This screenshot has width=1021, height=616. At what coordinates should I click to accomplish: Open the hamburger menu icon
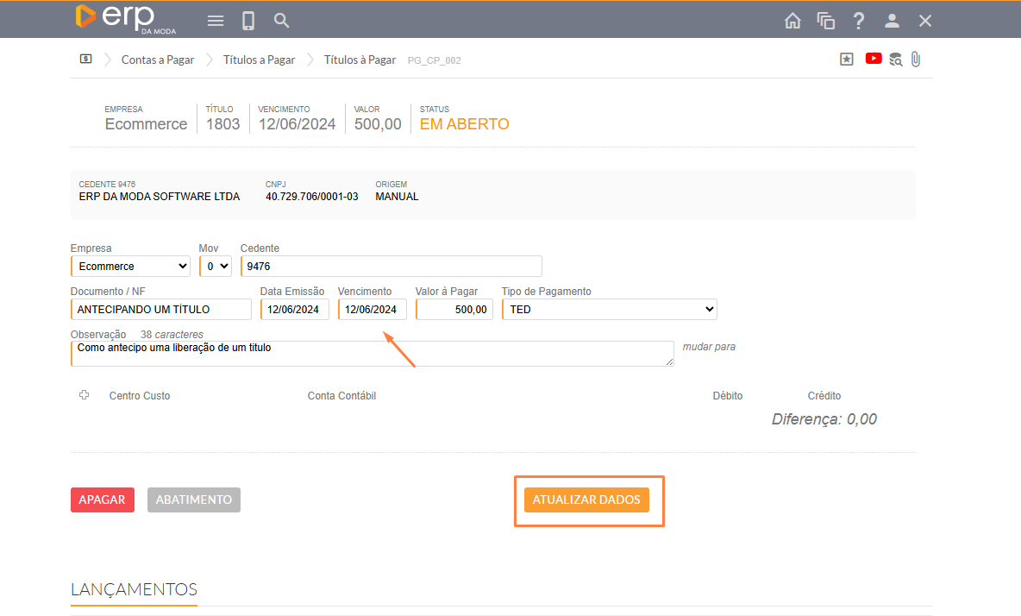pos(216,21)
